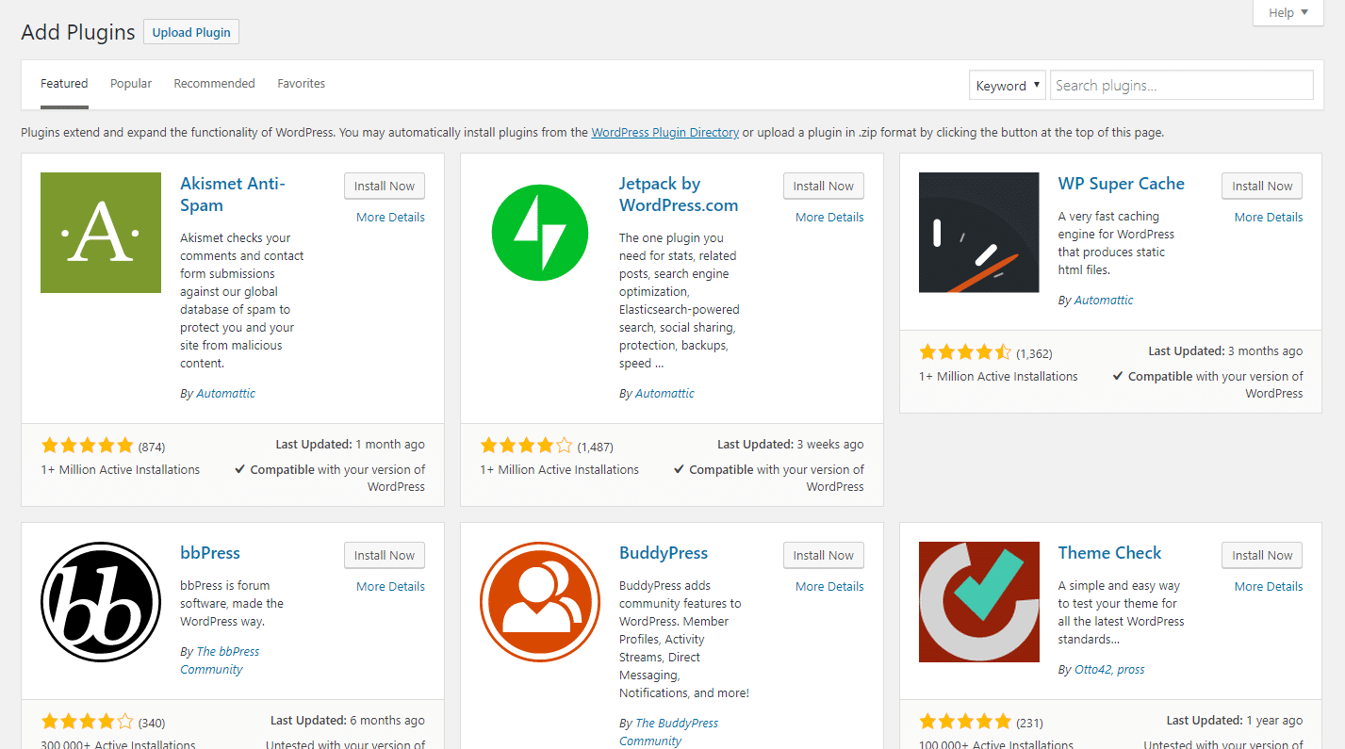Open the WordPress Plugin Directory link
This screenshot has height=749, width=1345.
[664, 132]
